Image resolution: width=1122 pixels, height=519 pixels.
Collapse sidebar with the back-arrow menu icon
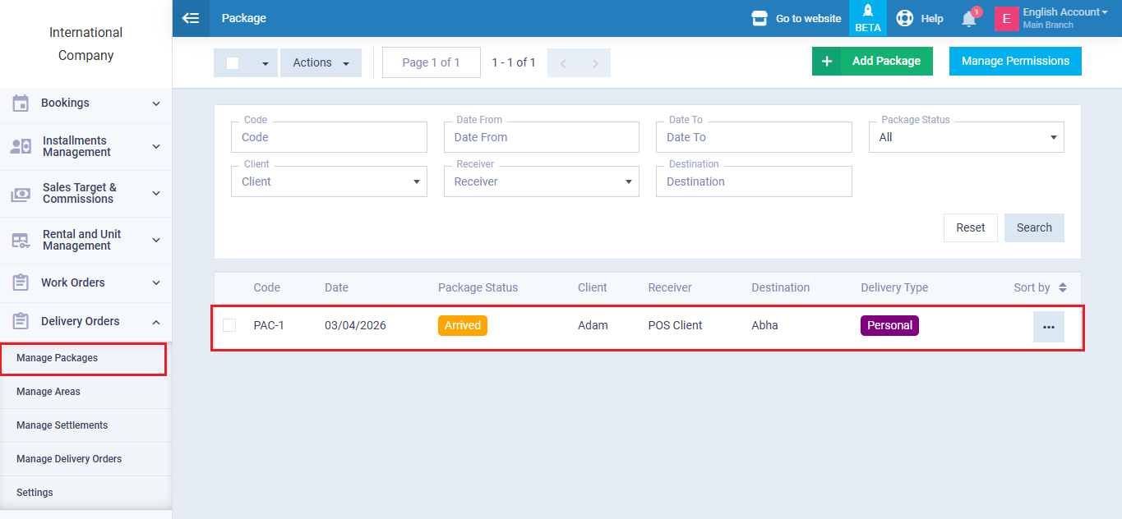pos(191,18)
